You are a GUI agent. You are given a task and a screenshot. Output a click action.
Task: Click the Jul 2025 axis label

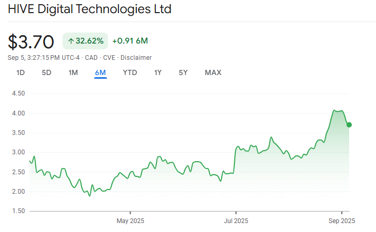coord(236,221)
